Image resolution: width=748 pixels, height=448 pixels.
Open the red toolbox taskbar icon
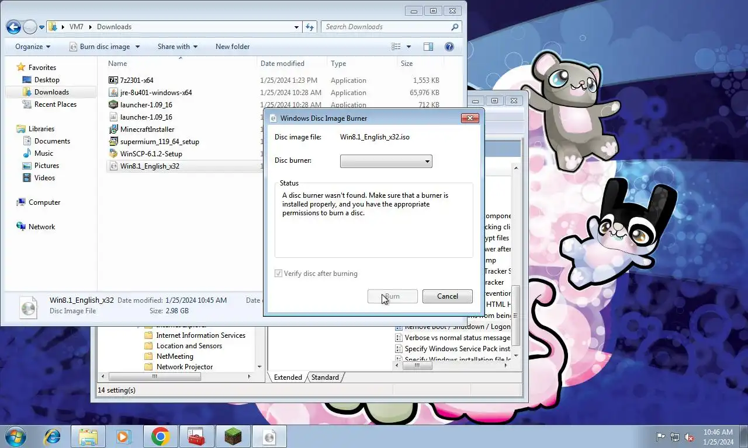point(196,436)
